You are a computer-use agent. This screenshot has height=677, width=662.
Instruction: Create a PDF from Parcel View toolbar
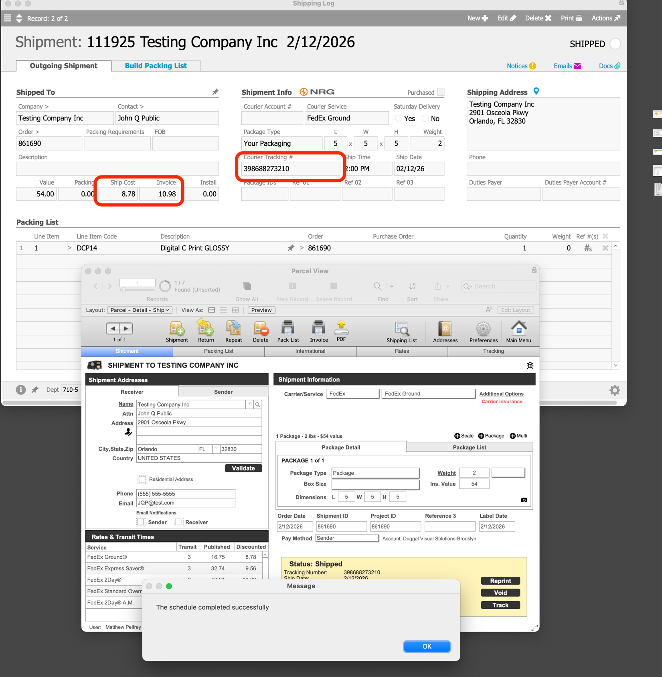point(341,331)
